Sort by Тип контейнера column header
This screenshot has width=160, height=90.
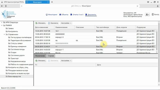[105, 27]
